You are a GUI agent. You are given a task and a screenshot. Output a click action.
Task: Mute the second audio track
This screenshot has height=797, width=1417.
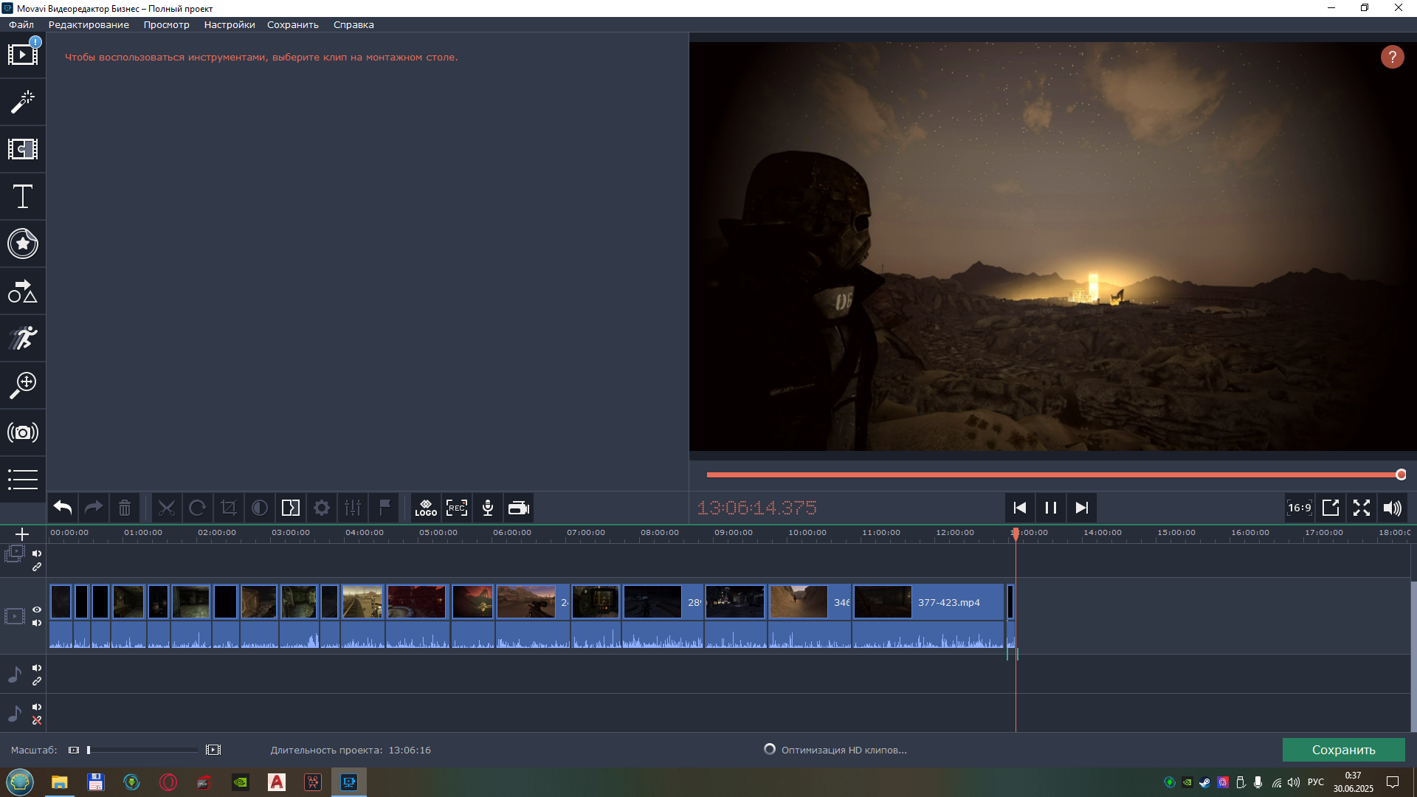[x=37, y=707]
